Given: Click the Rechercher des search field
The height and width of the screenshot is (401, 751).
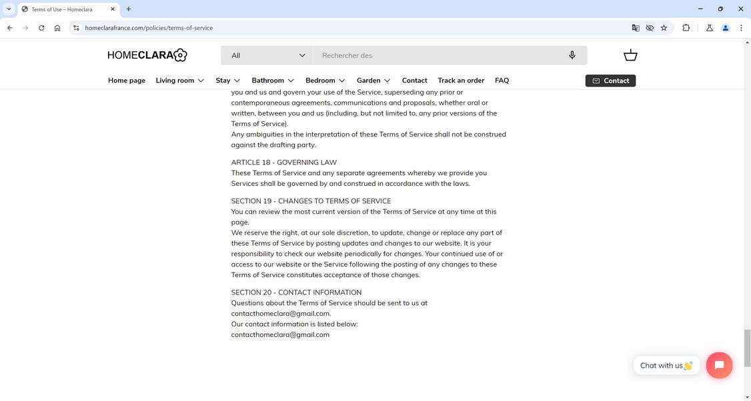Looking at the screenshot, I should click(434, 55).
